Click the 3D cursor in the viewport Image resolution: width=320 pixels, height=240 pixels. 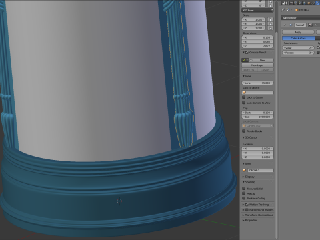click(119, 201)
